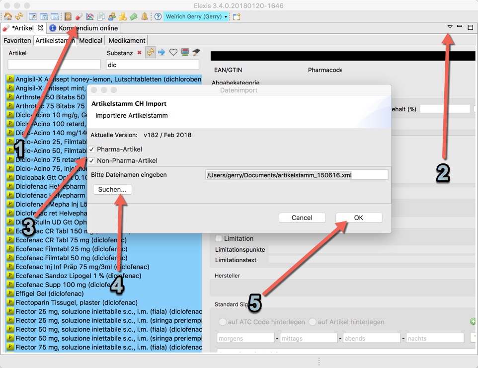Click the colored bars filter icon

click(x=185, y=53)
